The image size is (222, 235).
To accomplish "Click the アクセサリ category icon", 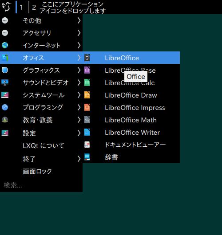I will [5, 33].
